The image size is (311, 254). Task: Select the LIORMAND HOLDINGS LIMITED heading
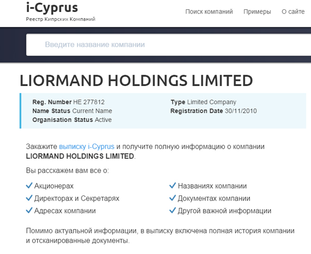tap(136, 81)
